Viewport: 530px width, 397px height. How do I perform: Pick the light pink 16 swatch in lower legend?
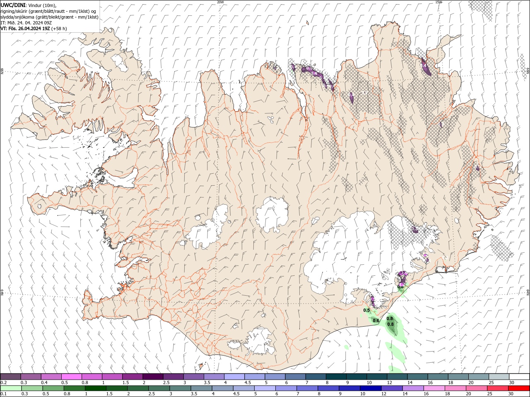pos(434,388)
